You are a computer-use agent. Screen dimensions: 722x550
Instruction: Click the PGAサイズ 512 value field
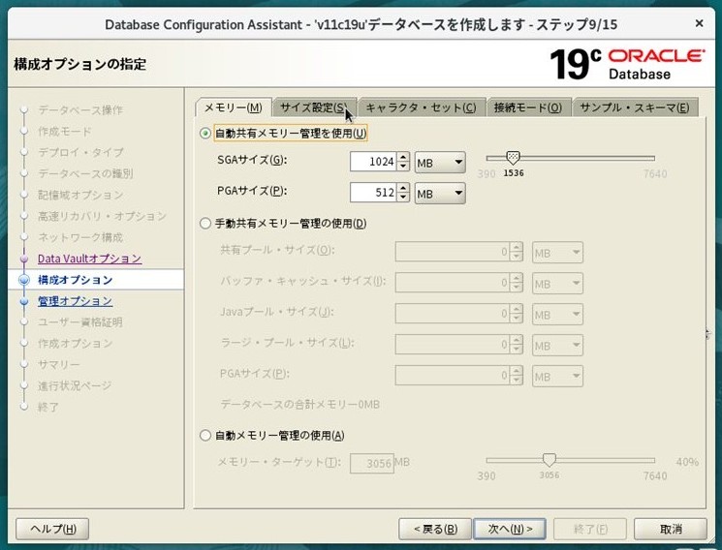coord(373,193)
